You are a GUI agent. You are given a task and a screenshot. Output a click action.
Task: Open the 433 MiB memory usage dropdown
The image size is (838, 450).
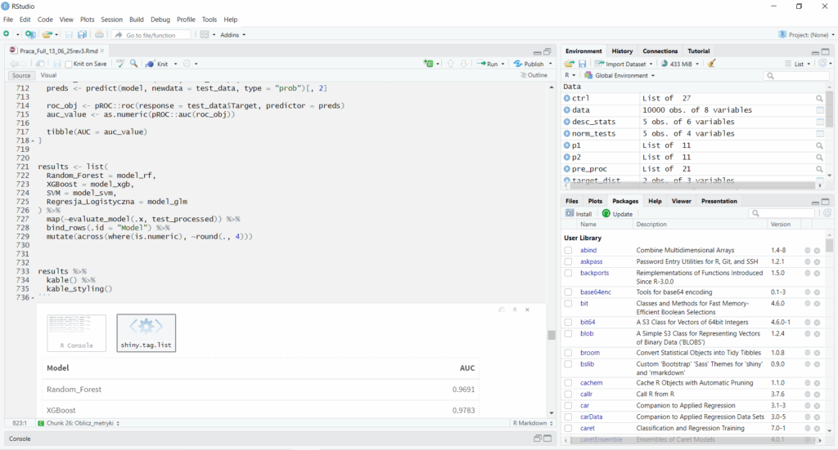[x=680, y=64]
